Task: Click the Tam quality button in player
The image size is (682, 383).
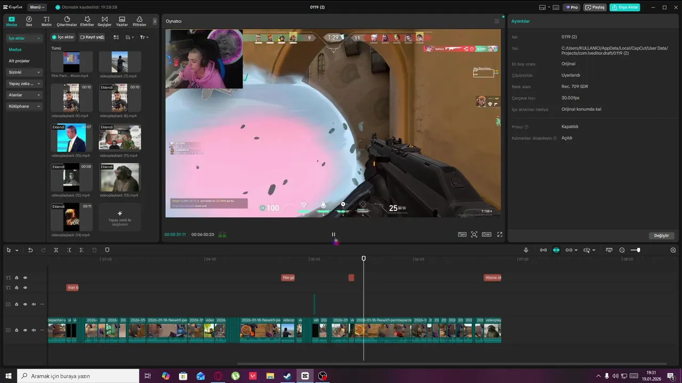Action: [x=462, y=235]
